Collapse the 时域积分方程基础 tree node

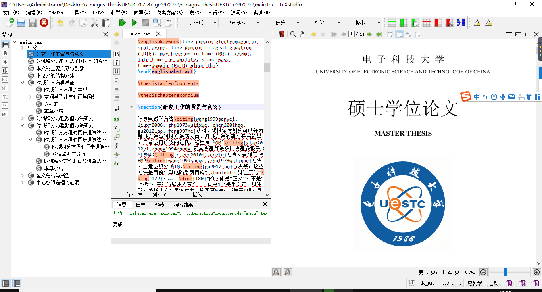[x=23, y=83]
